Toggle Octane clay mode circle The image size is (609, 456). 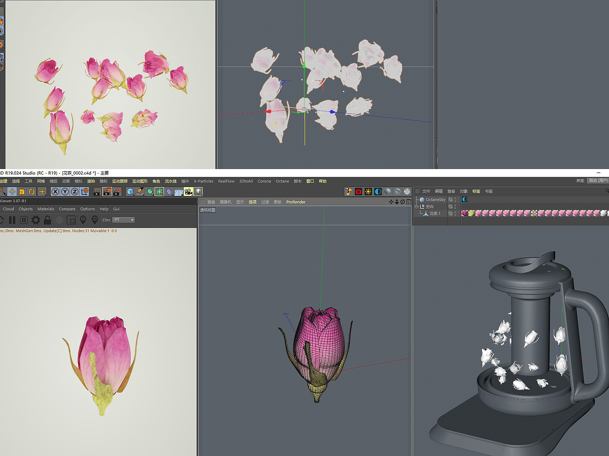(59, 220)
